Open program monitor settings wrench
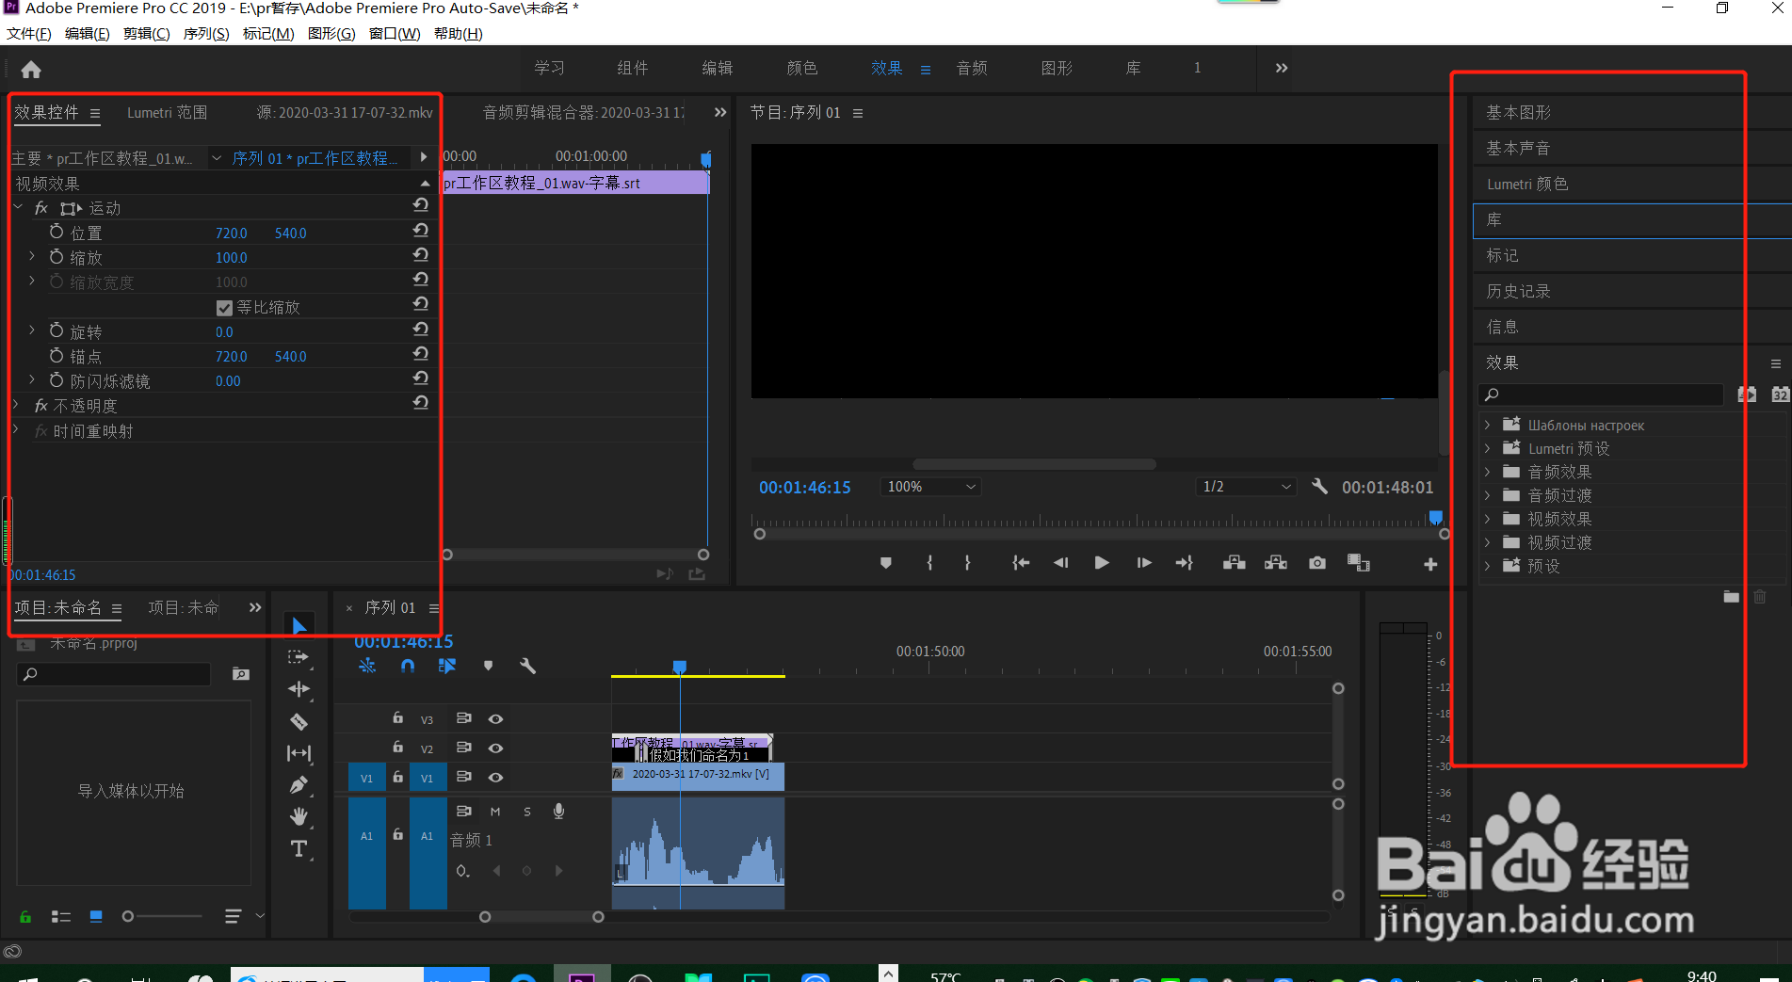Image resolution: width=1792 pixels, height=982 pixels. pyautogui.click(x=1319, y=487)
